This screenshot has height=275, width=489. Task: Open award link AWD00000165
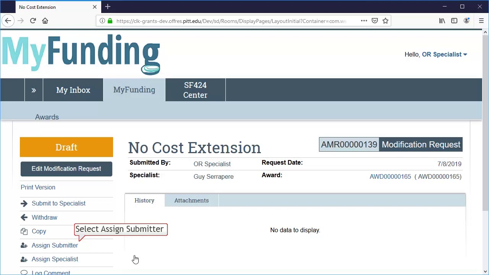(390, 176)
